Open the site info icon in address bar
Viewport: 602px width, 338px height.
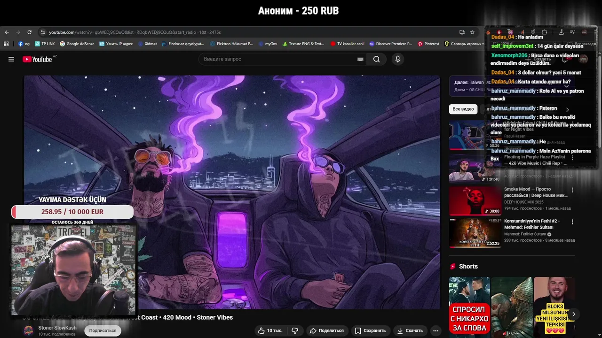[x=43, y=32]
